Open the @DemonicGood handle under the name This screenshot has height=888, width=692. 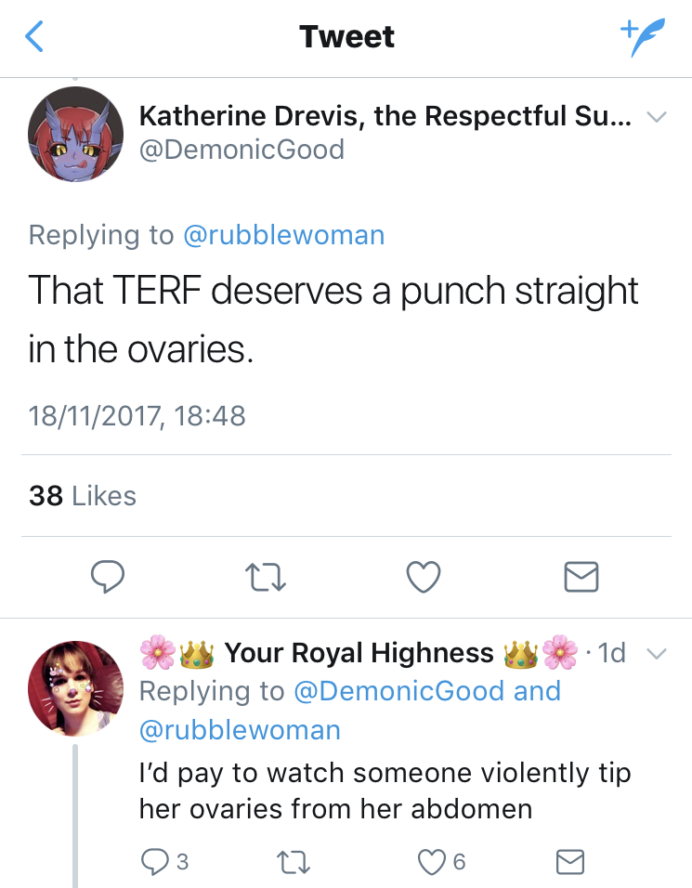click(242, 150)
